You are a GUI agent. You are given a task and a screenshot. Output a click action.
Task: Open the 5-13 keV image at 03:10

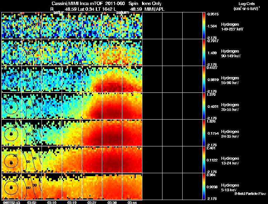click(52, 186)
